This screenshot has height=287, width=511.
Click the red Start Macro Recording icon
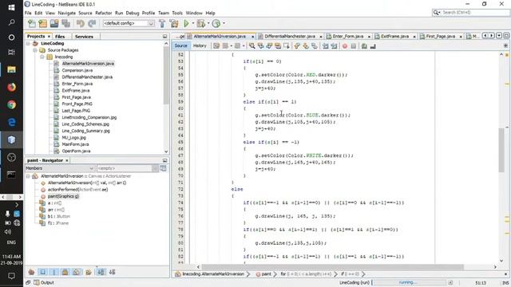click(x=345, y=46)
